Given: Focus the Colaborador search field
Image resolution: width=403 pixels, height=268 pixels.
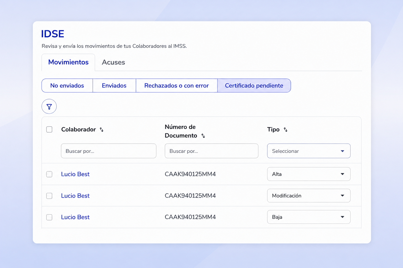Looking at the screenshot, I should (109, 151).
